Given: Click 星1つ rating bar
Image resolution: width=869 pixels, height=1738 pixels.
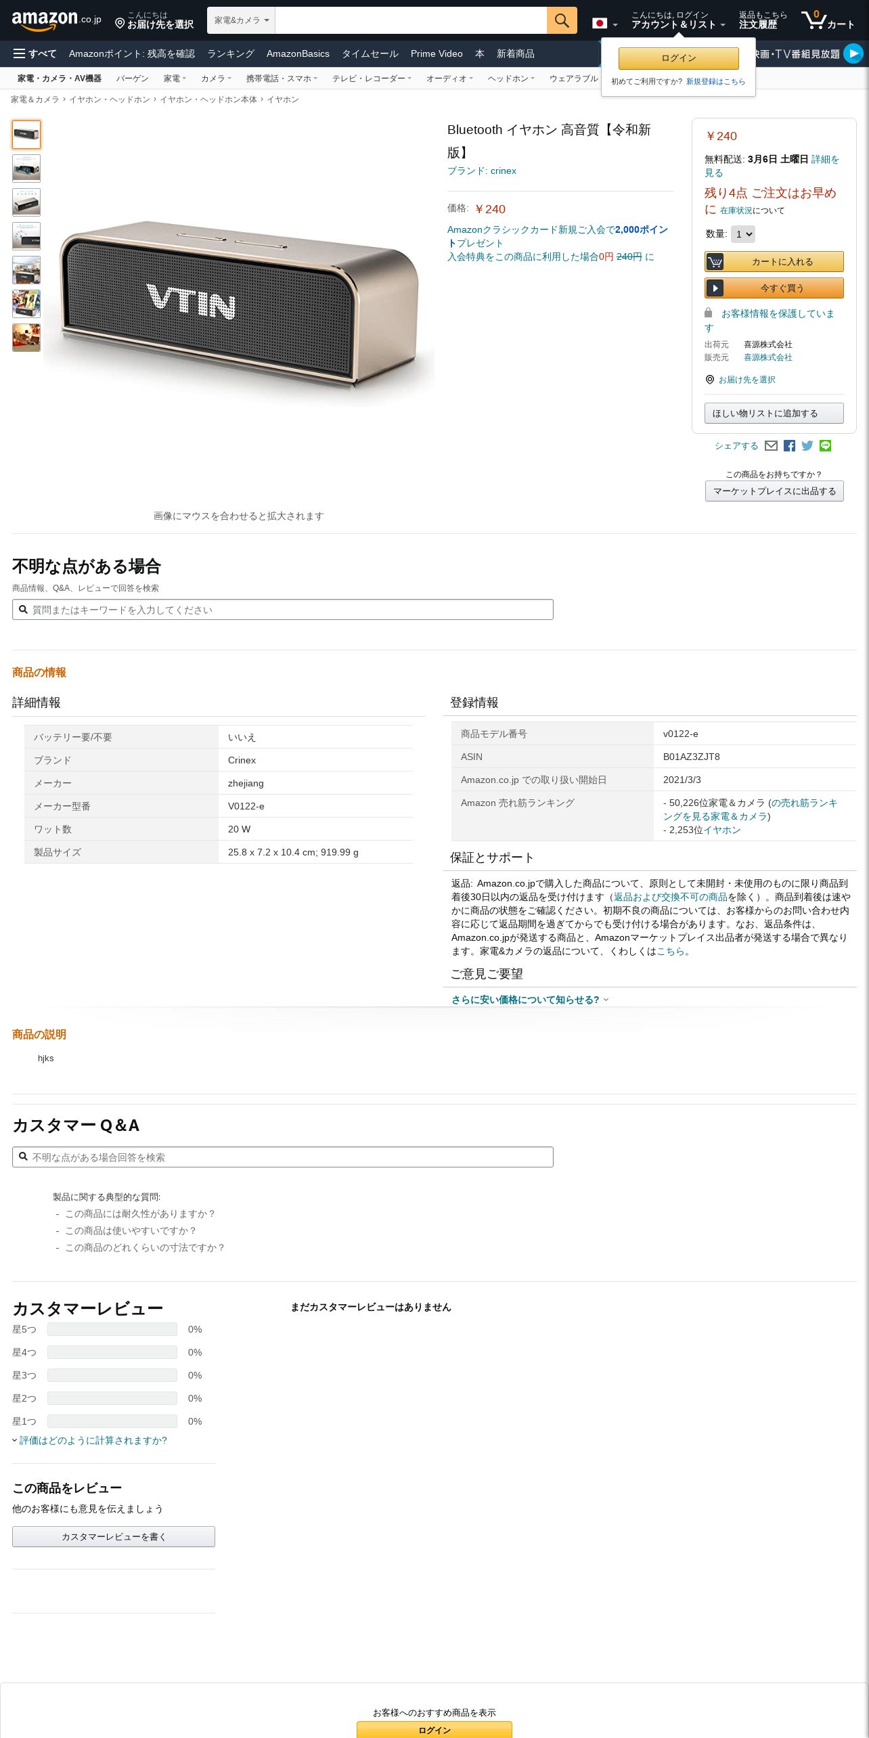Looking at the screenshot, I should (x=112, y=1421).
